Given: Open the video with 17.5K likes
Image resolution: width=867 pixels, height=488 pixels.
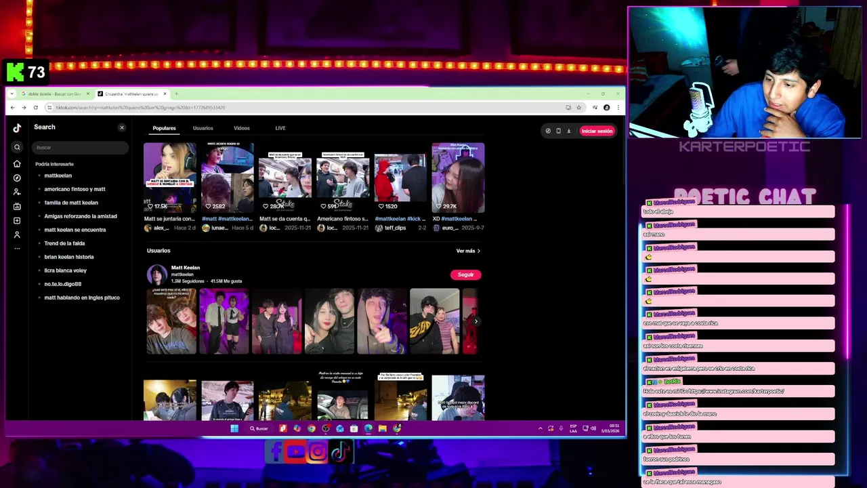Looking at the screenshot, I should [x=170, y=178].
